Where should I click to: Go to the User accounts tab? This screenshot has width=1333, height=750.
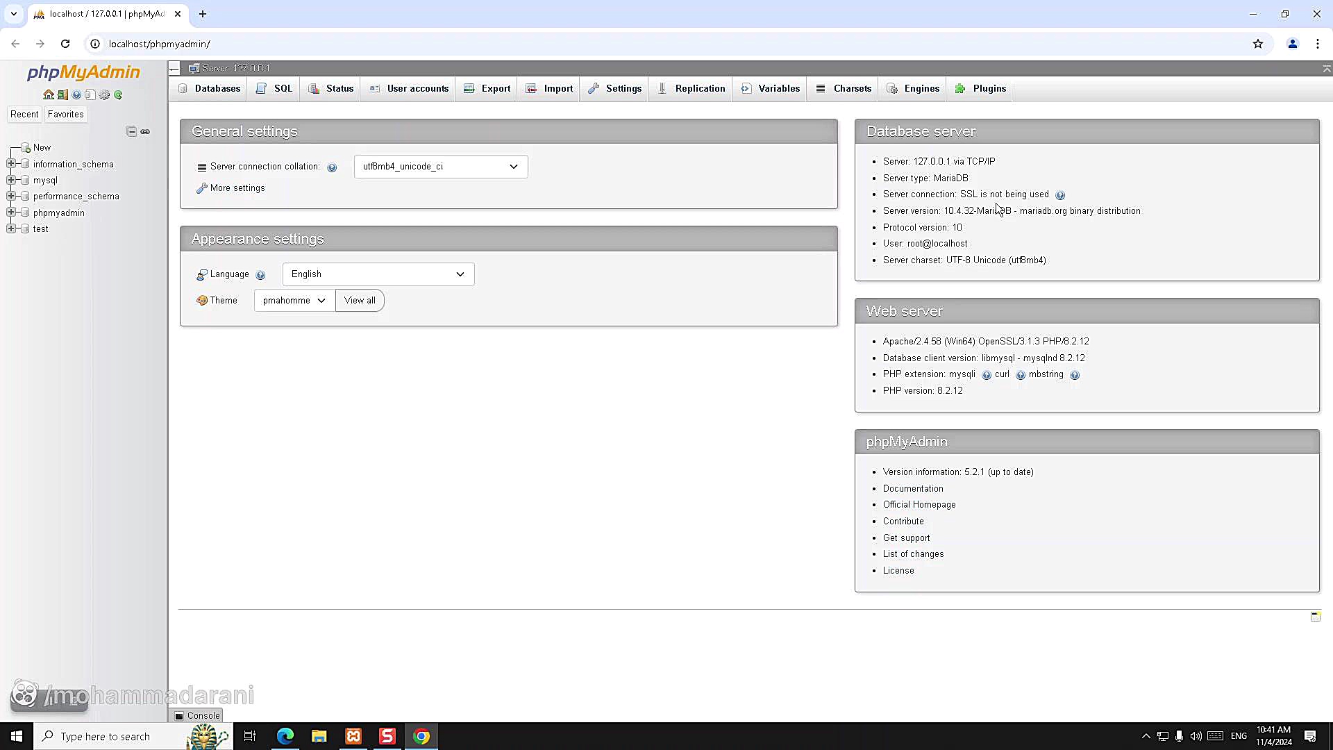click(x=409, y=89)
